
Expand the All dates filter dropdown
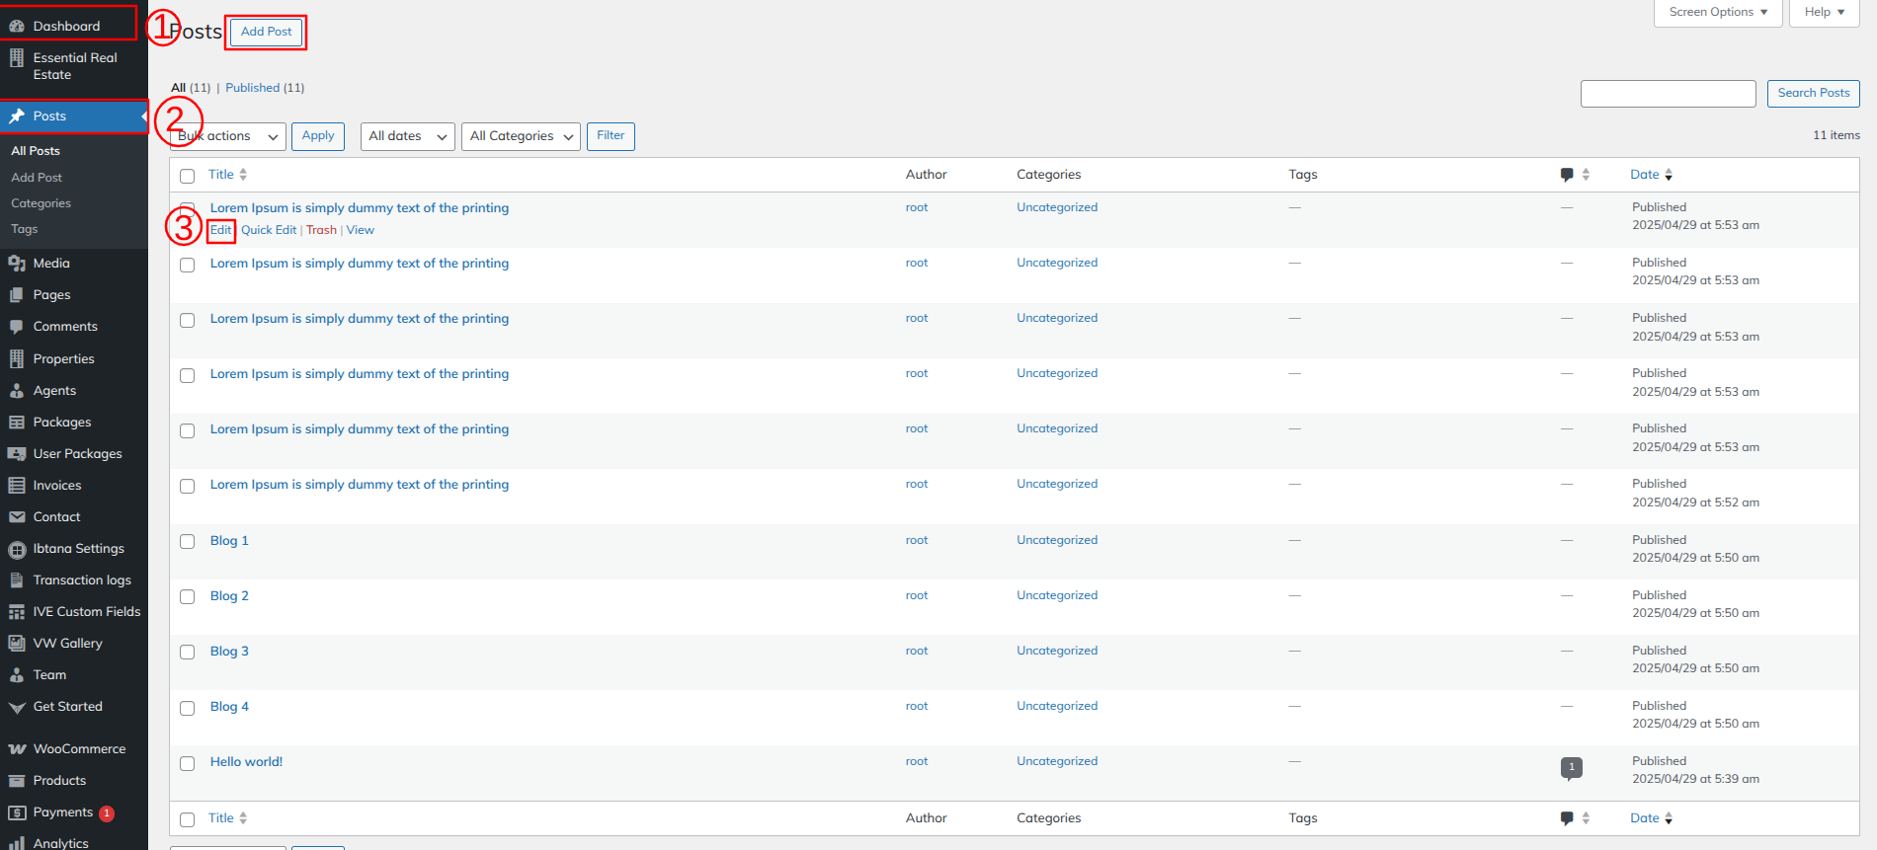tap(407, 136)
